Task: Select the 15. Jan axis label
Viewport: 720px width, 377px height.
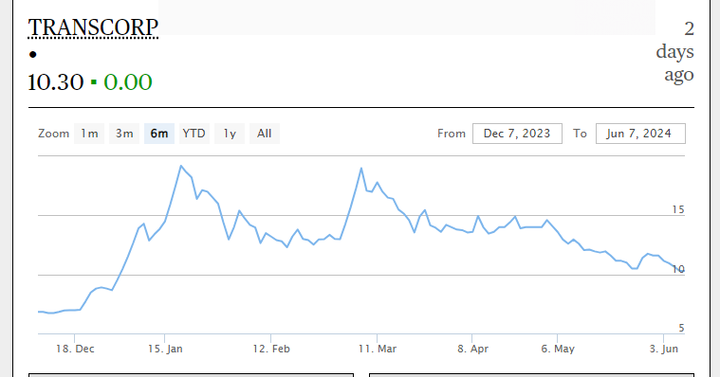Action: [x=165, y=349]
